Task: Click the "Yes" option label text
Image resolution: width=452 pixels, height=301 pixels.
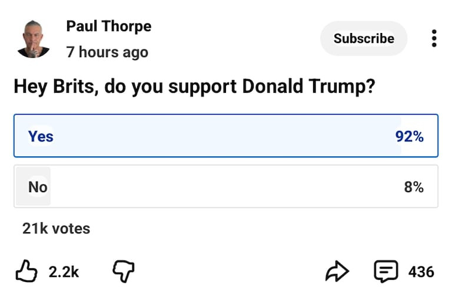Action: coord(41,136)
